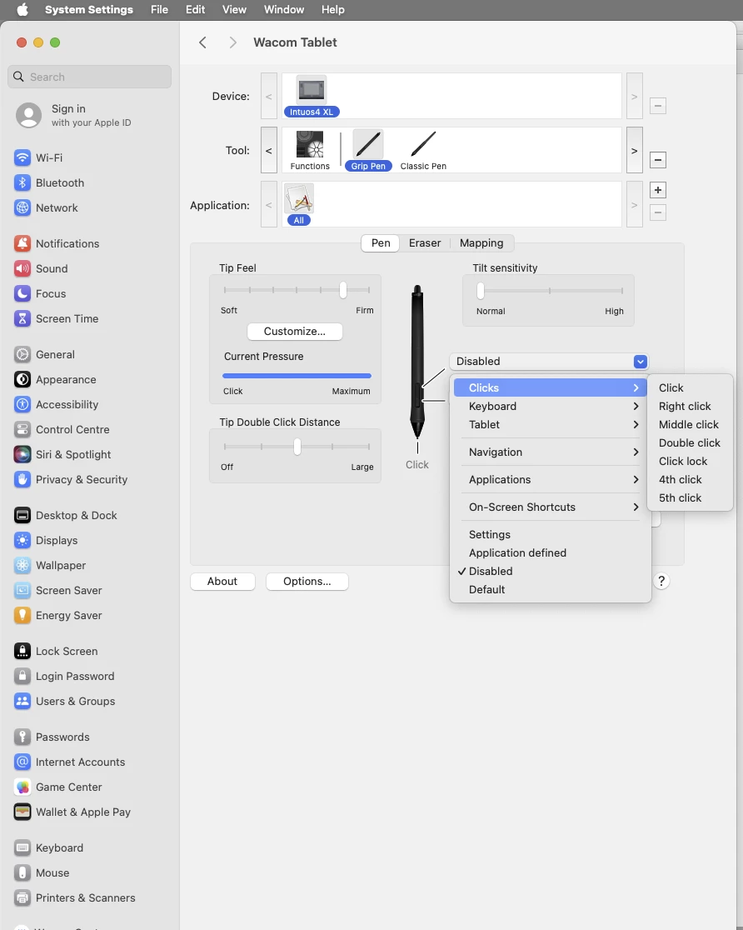The image size is (743, 930).
Task: Open Options... dialog
Action: [307, 582]
